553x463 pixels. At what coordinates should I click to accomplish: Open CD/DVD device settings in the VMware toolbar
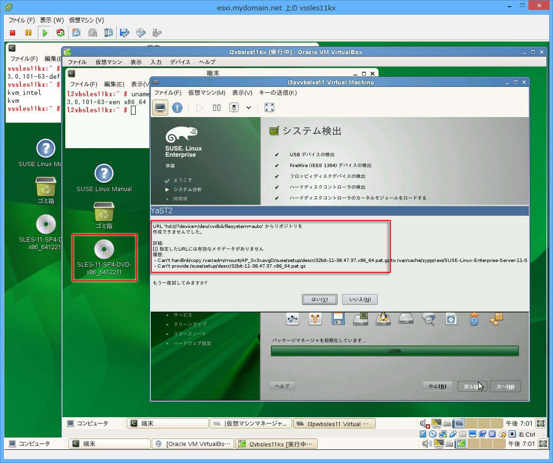pos(141,33)
